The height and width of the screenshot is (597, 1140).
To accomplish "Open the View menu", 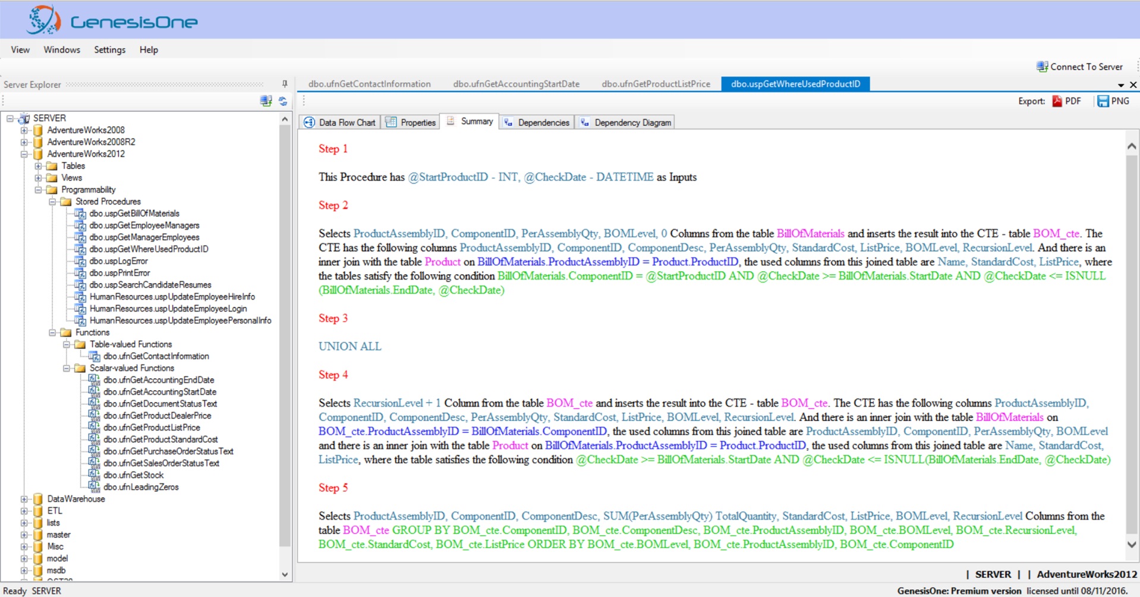I will [x=20, y=50].
